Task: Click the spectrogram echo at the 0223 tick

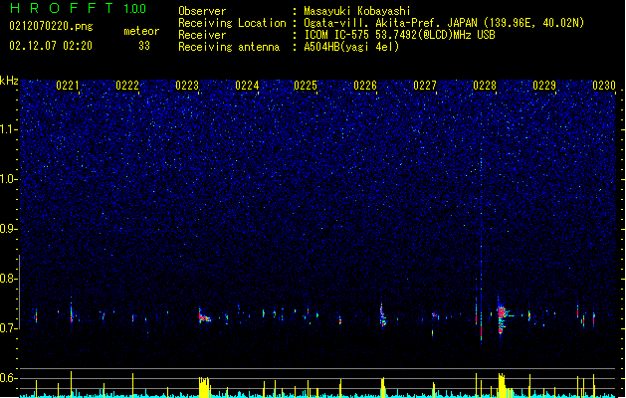Action: (x=204, y=316)
